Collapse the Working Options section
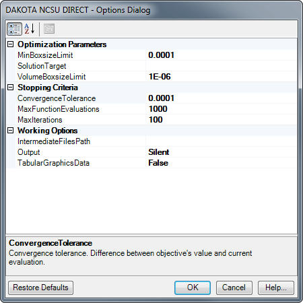This screenshot has width=303, height=303. [x=11, y=130]
